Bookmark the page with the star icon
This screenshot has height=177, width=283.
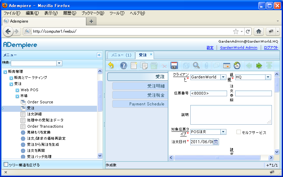click(236, 31)
